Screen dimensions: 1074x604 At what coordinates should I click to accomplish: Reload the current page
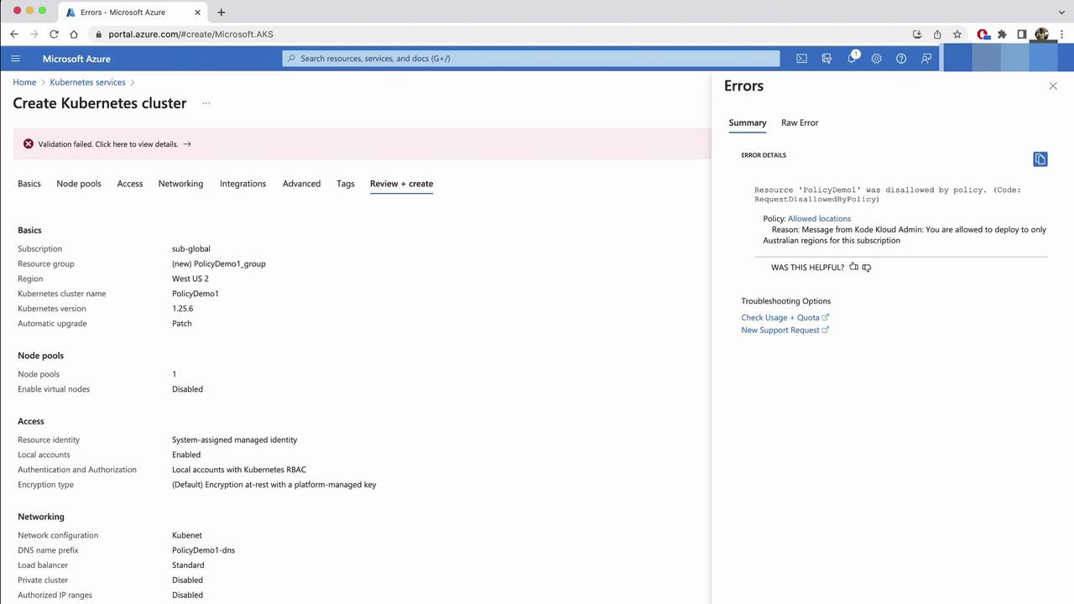click(x=54, y=34)
